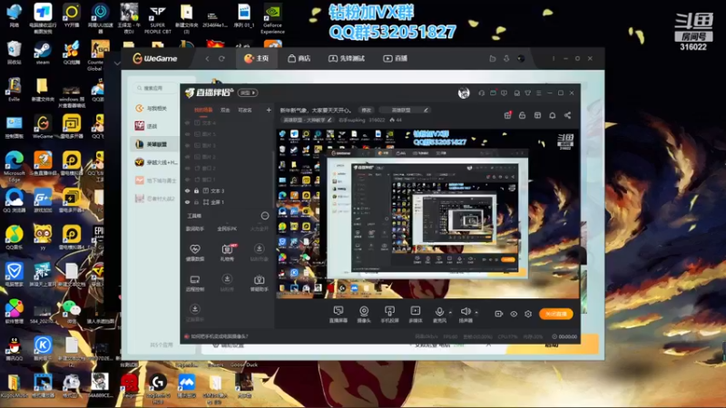
Task: Toggle visibility of the 图片 3 layer
Action: click(188, 146)
